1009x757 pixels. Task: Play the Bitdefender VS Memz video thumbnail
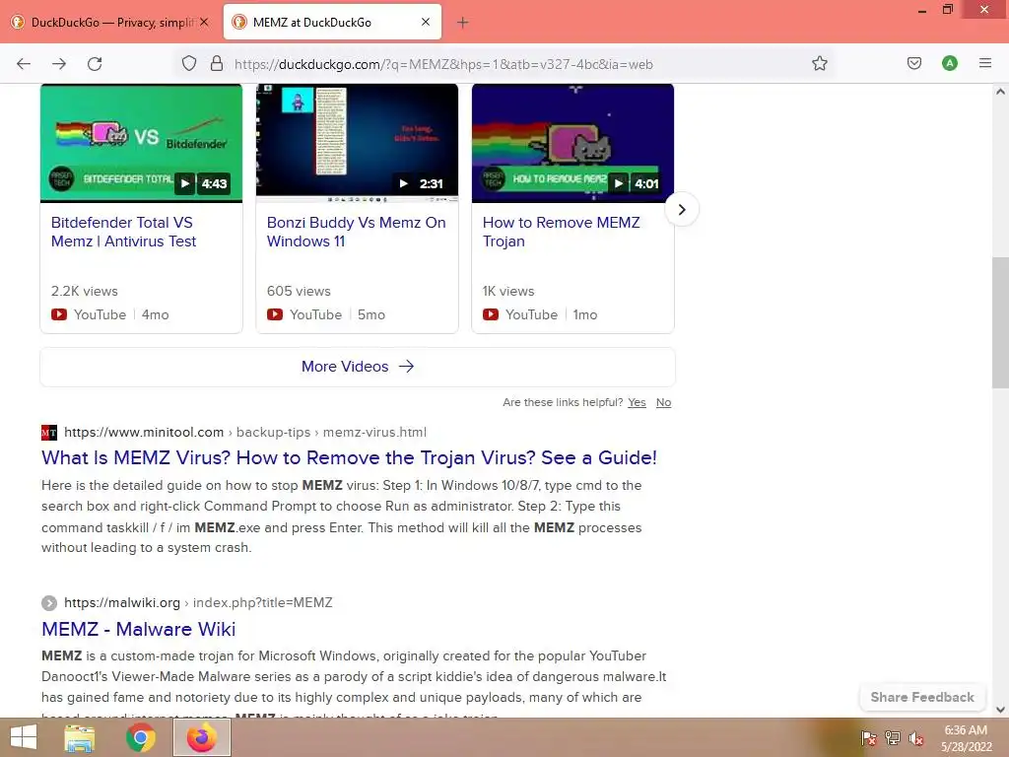(142, 143)
